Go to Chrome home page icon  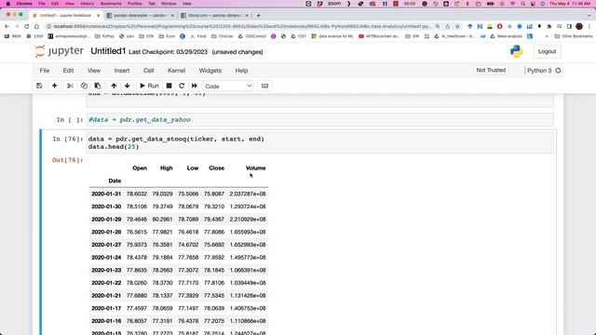tap(36, 26)
